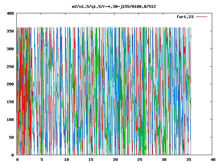Viewport: 219px width, 164px height.
Task: Click y-axis label 100
Action: point(10,120)
